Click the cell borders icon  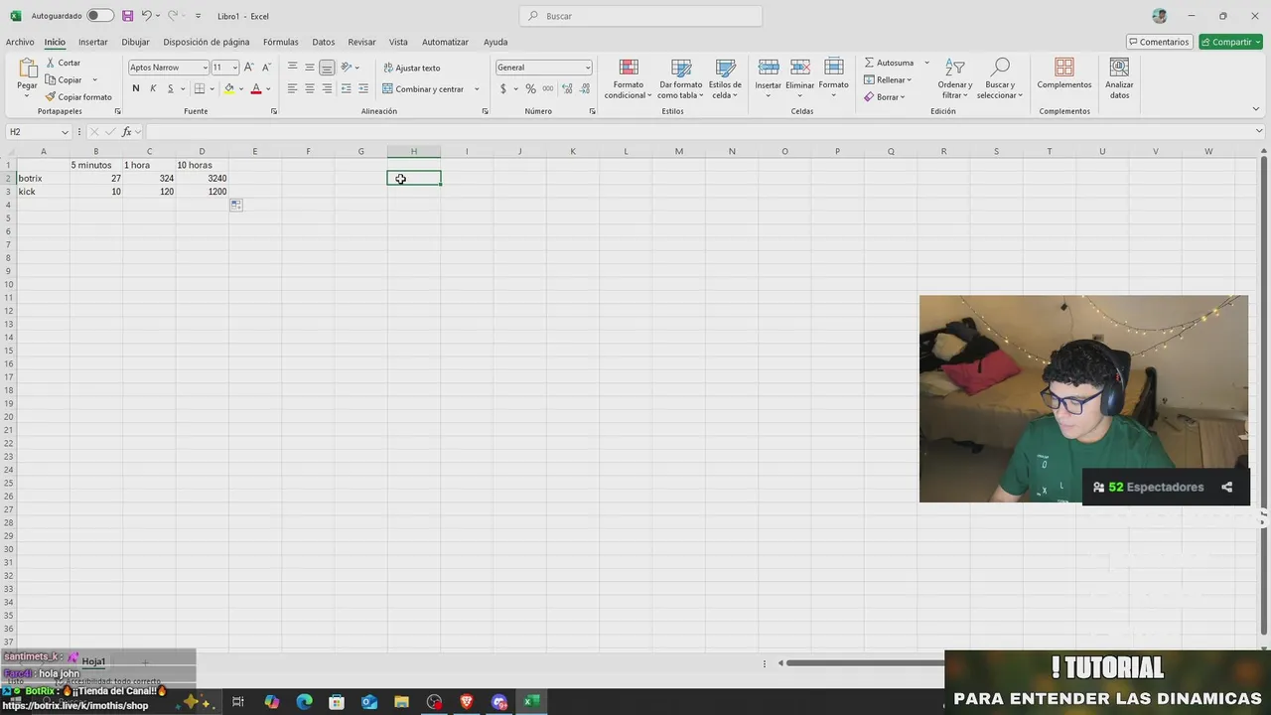coord(199,88)
